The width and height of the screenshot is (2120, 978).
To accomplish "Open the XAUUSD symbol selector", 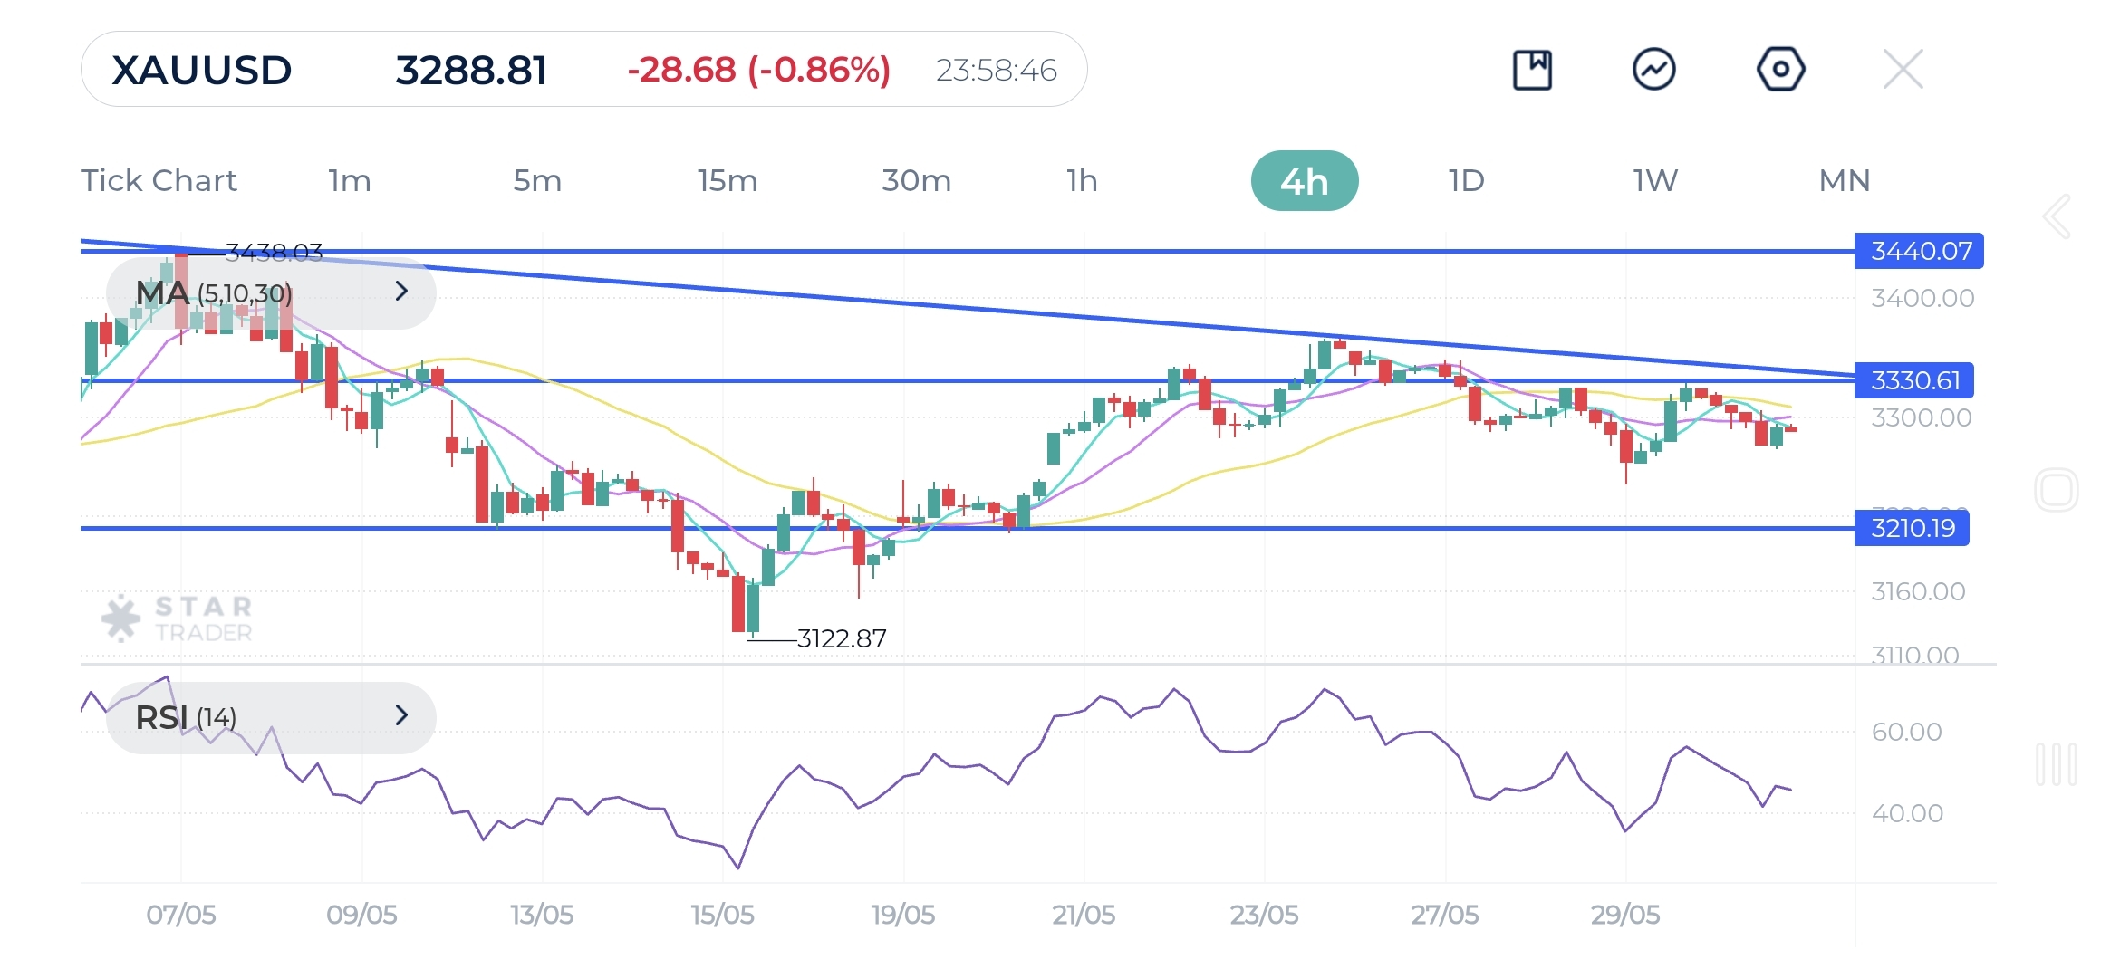I will pyautogui.click(x=202, y=70).
